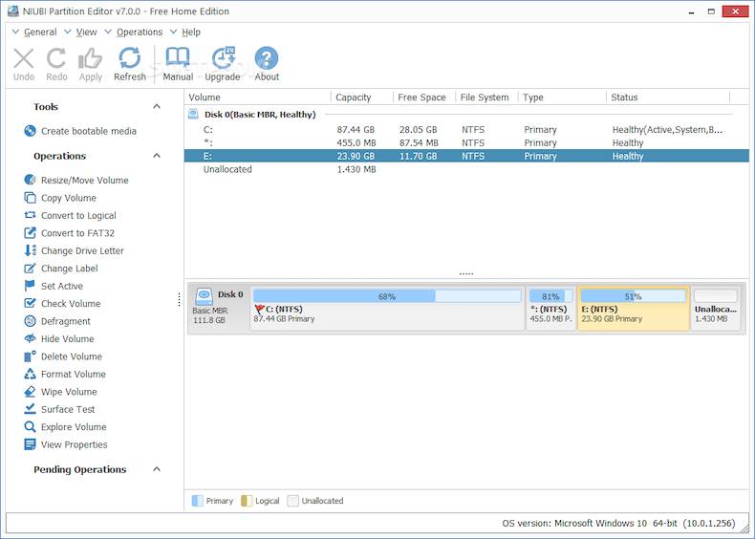Click View Properties link
This screenshot has width=755, height=539.
click(74, 444)
